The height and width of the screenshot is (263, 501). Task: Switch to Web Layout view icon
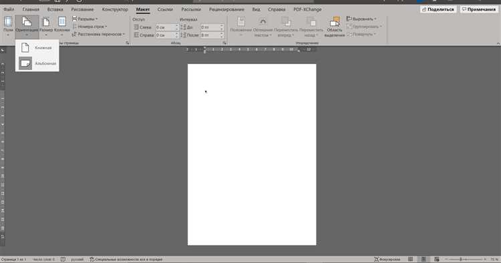point(436,260)
